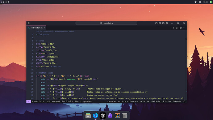The image size is (213, 120).
Task: Run the hydrofetch.sh file with play icon
Action: click(x=173, y=28)
